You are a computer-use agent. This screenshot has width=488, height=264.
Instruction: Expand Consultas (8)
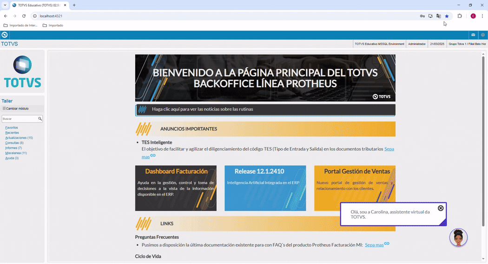pyautogui.click(x=14, y=143)
